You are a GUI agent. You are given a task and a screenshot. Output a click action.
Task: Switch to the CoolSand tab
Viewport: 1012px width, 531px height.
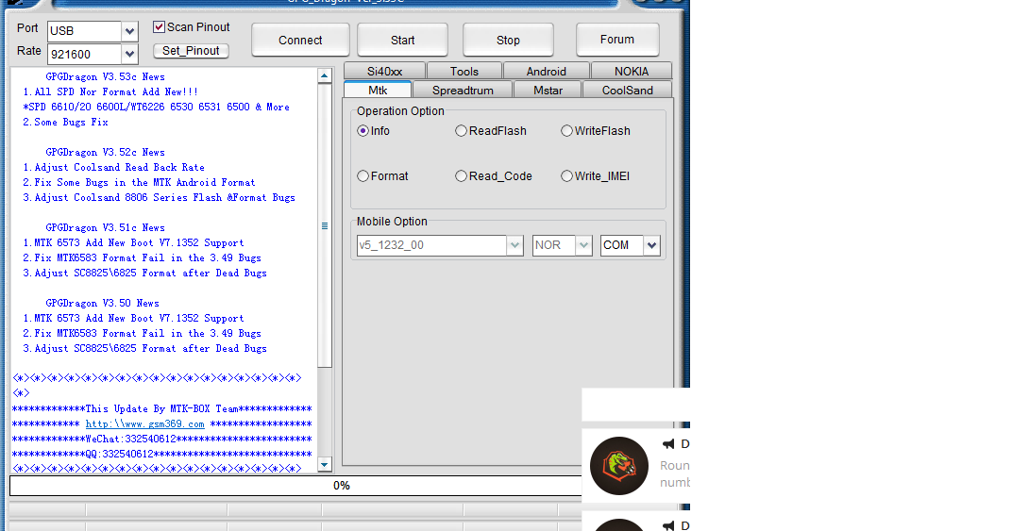[x=628, y=91]
